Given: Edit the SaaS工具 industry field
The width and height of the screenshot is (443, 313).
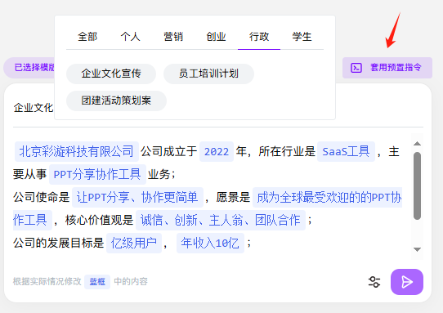Looking at the screenshot, I should tap(346, 152).
